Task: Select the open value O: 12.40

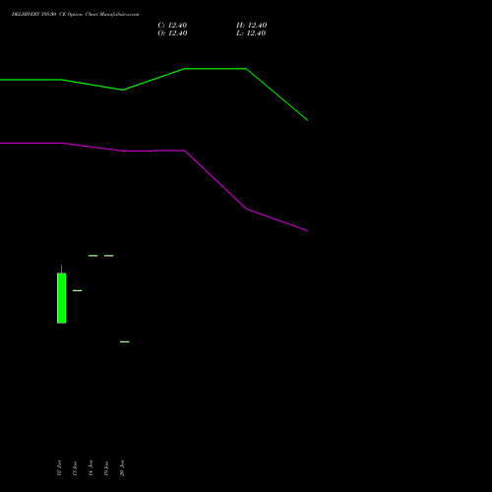Action: tap(172, 33)
